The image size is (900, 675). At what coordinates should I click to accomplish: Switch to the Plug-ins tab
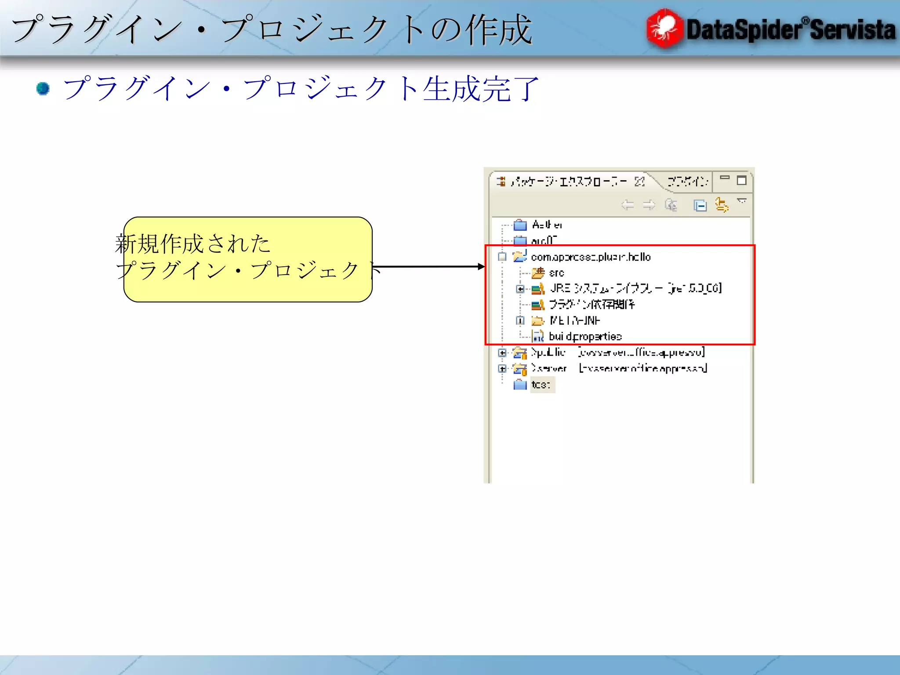[x=687, y=181]
